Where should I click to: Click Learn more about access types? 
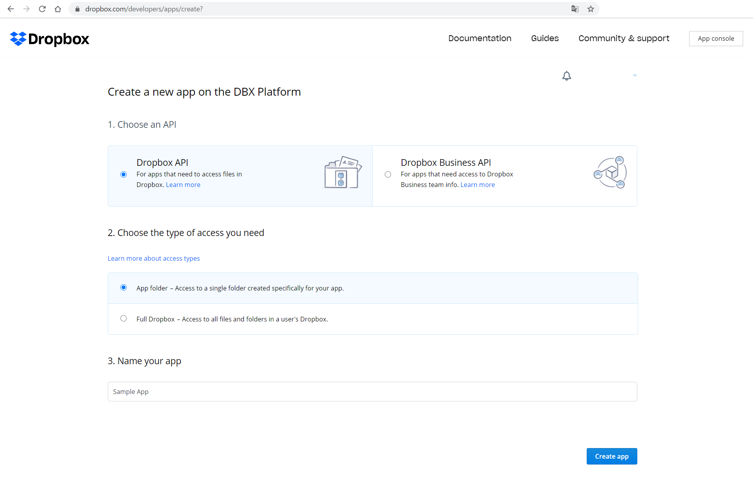click(154, 258)
